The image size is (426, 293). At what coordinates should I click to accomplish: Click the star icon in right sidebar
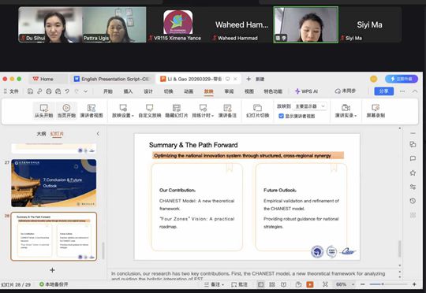413,172
